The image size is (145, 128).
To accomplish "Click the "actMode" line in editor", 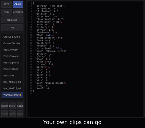I will [50, 6].
